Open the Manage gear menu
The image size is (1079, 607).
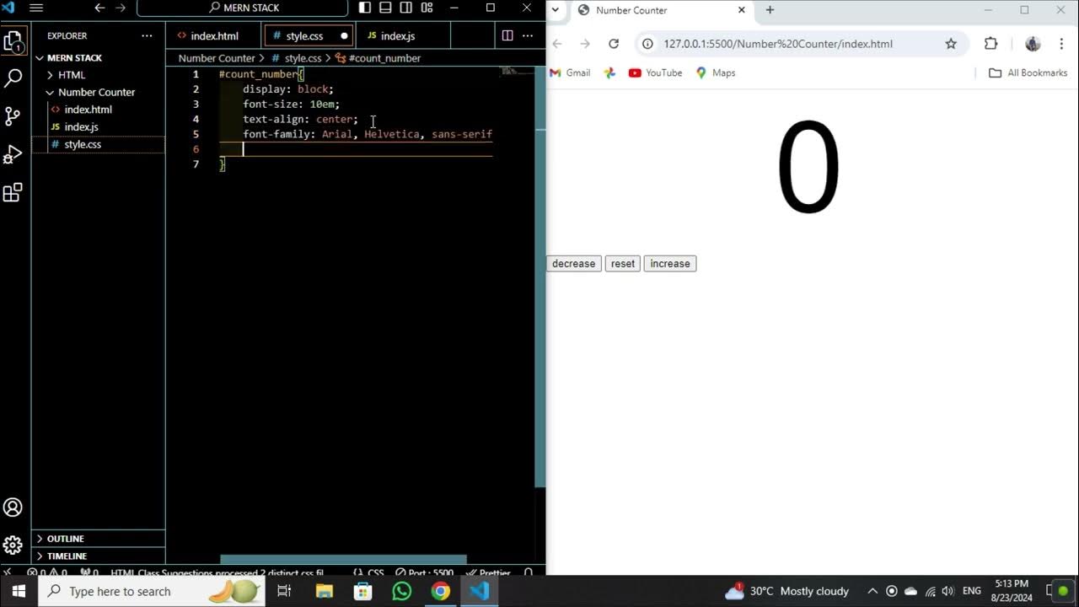coord(13,545)
